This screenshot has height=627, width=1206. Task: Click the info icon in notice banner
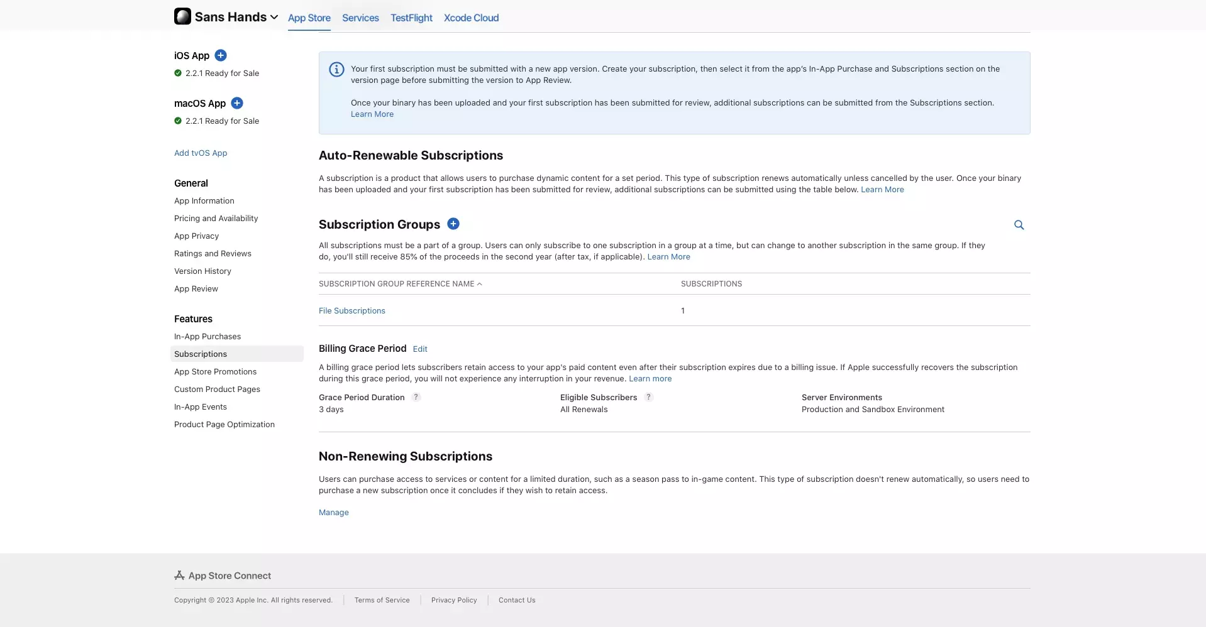(x=337, y=70)
